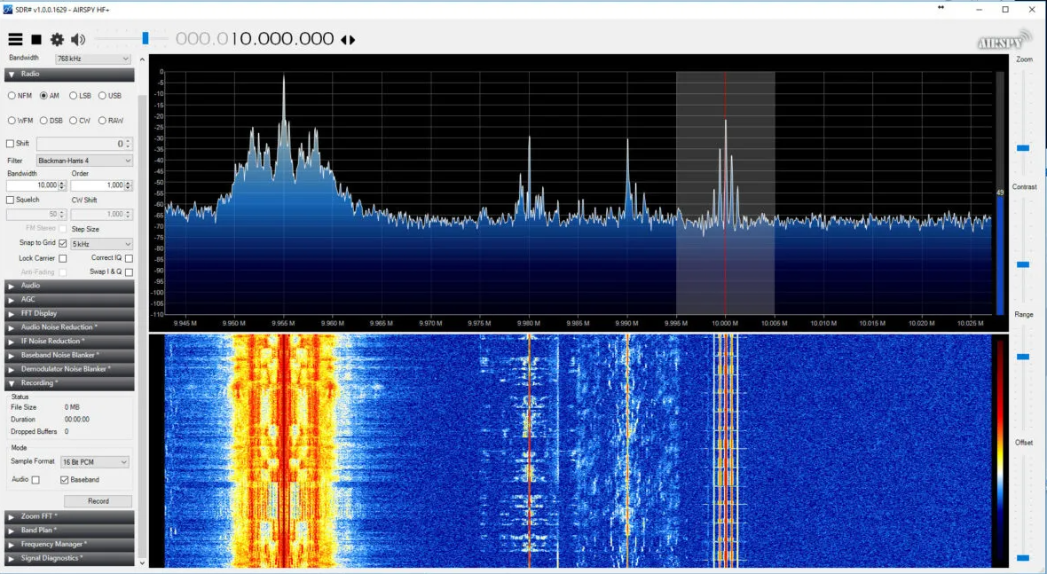Toggle the Snap to Grid checkbox
This screenshot has height=574, width=1047.
[62, 243]
